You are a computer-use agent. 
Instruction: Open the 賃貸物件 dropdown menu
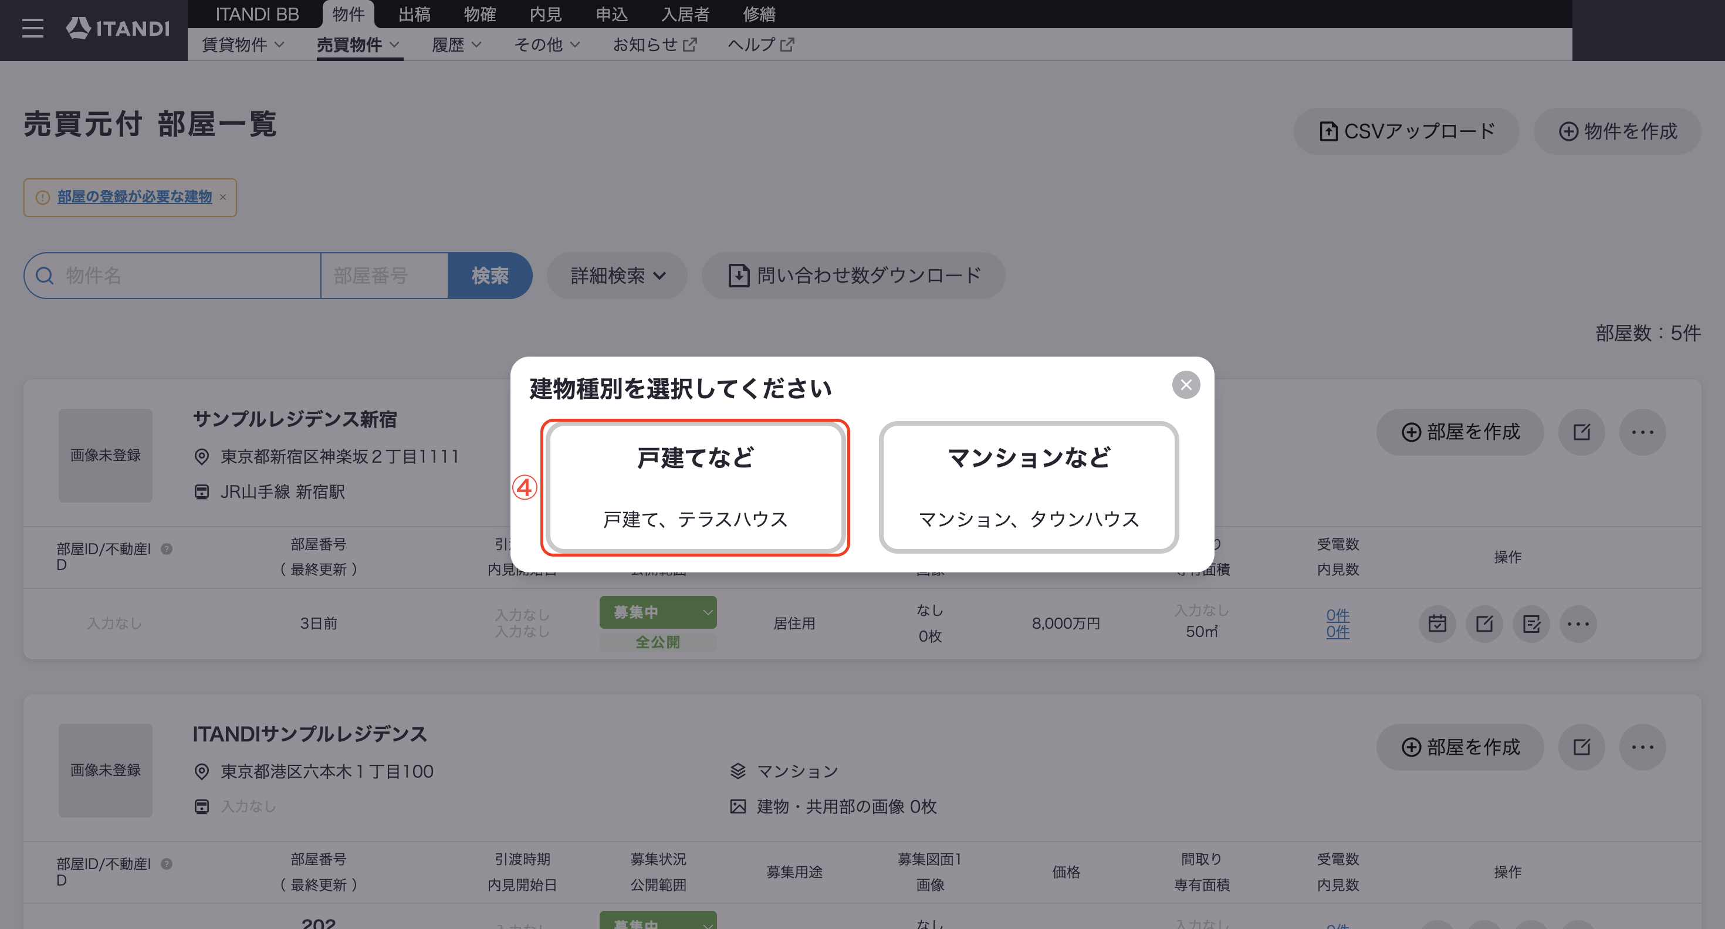pyautogui.click(x=243, y=45)
